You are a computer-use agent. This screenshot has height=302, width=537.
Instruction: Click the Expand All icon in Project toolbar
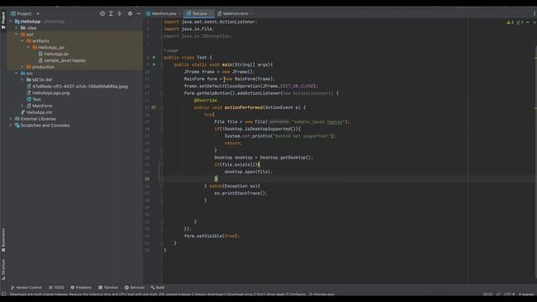pyautogui.click(x=111, y=13)
